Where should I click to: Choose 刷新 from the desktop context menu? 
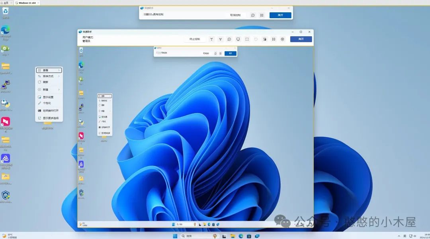tap(45, 82)
